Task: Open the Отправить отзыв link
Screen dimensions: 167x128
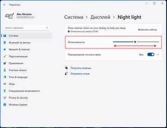Action: pyautogui.click(x=80, y=73)
